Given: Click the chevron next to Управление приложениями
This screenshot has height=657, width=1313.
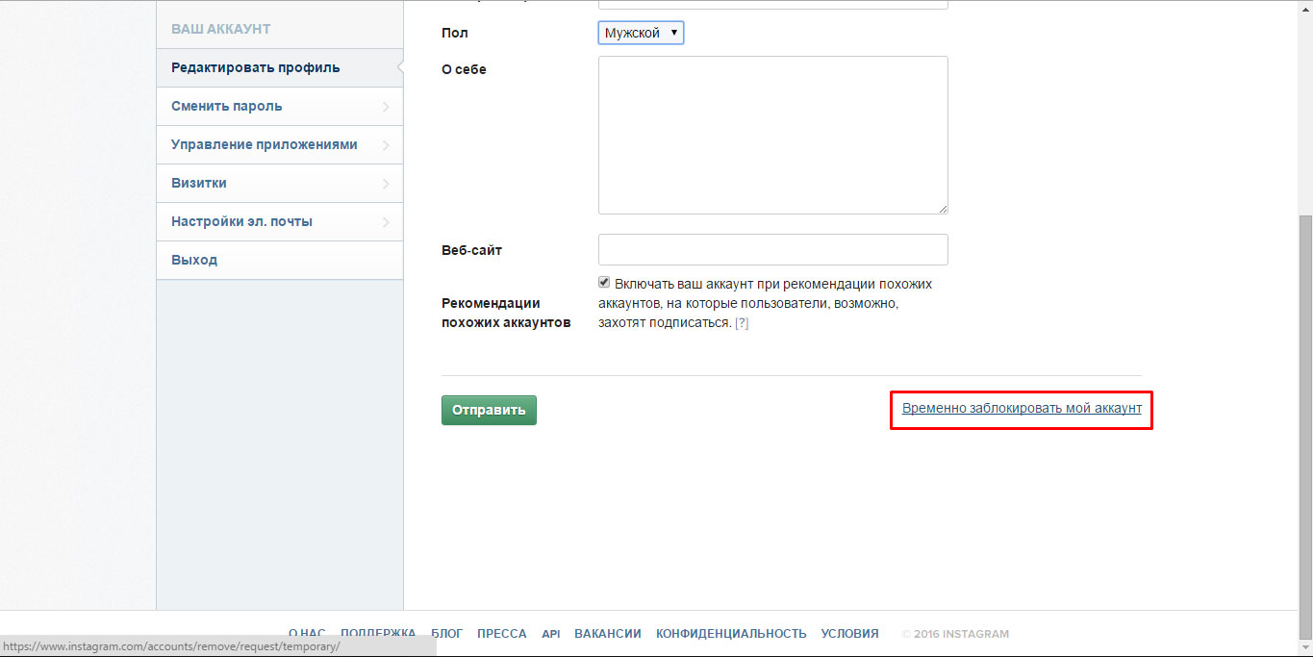Looking at the screenshot, I should tap(386, 145).
